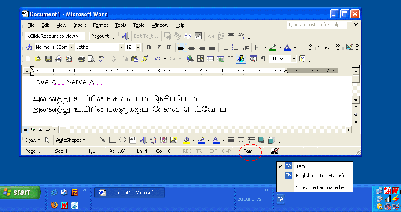Open Print Preview icon
The height and width of the screenshot is (212, 401).
tap(91, 59)
